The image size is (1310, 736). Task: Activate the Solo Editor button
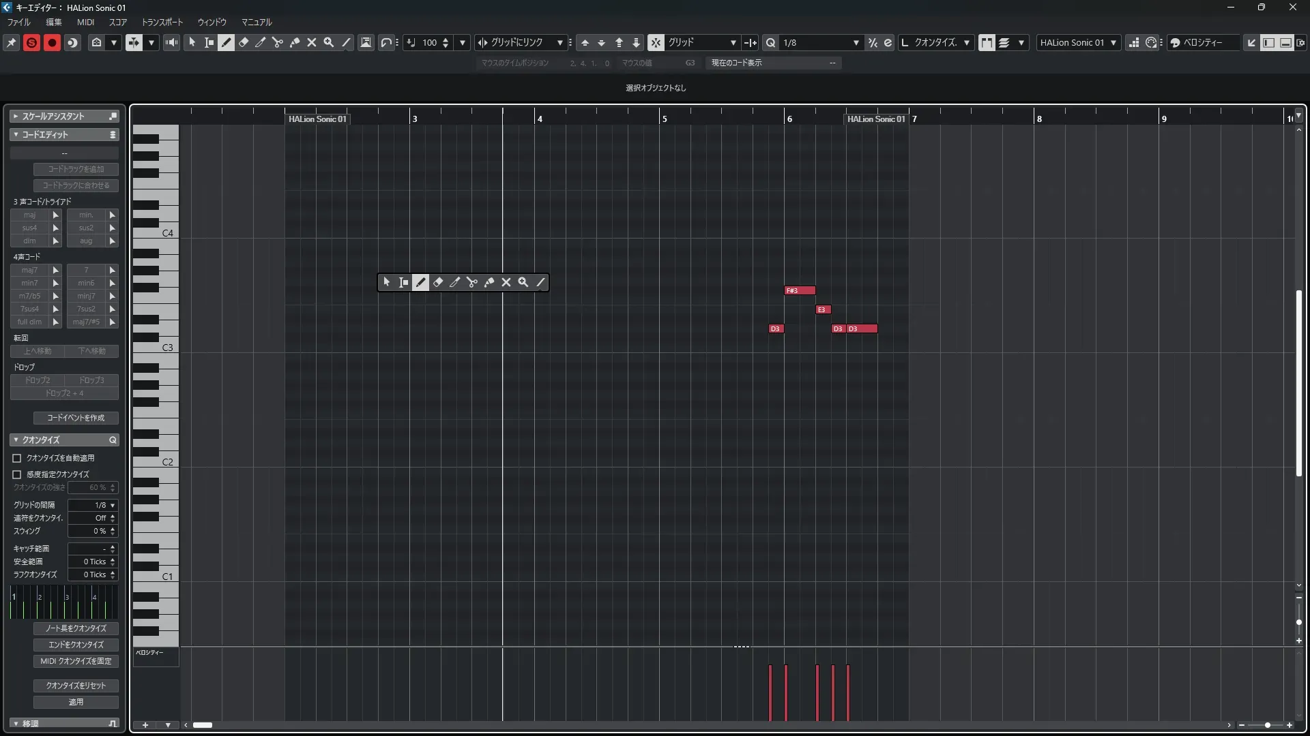pyautogui.click(x=31, y=43)
